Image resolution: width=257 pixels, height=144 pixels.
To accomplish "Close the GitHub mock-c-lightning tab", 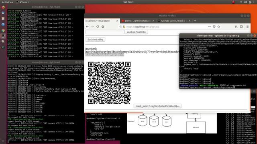I will 190,21.
